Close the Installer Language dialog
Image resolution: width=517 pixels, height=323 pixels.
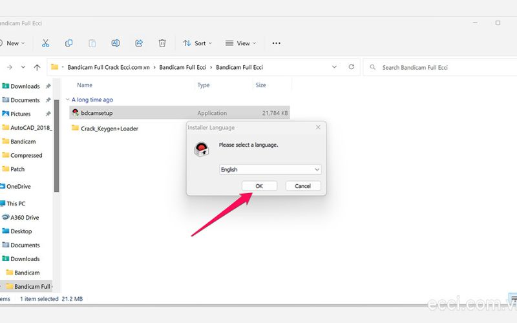(x=318, y=127)
